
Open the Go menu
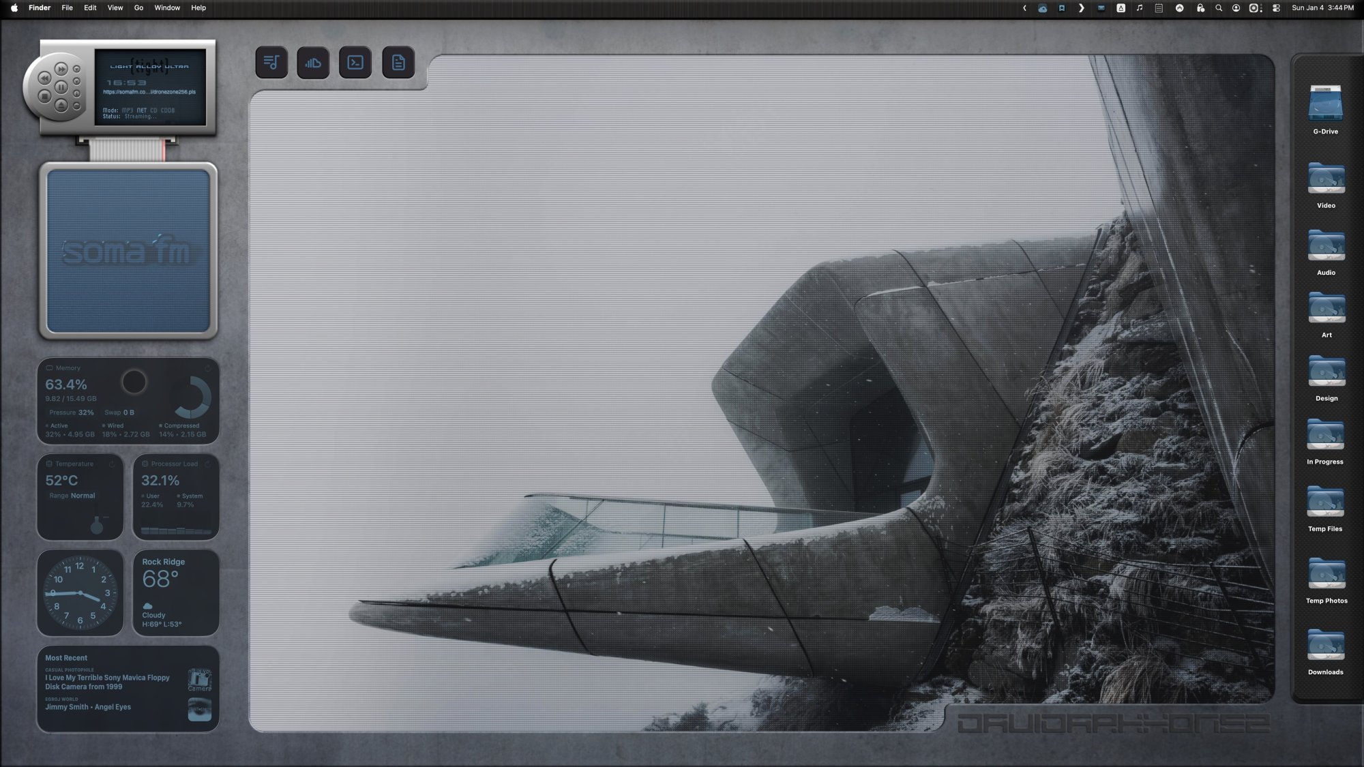tap(138, 7)
